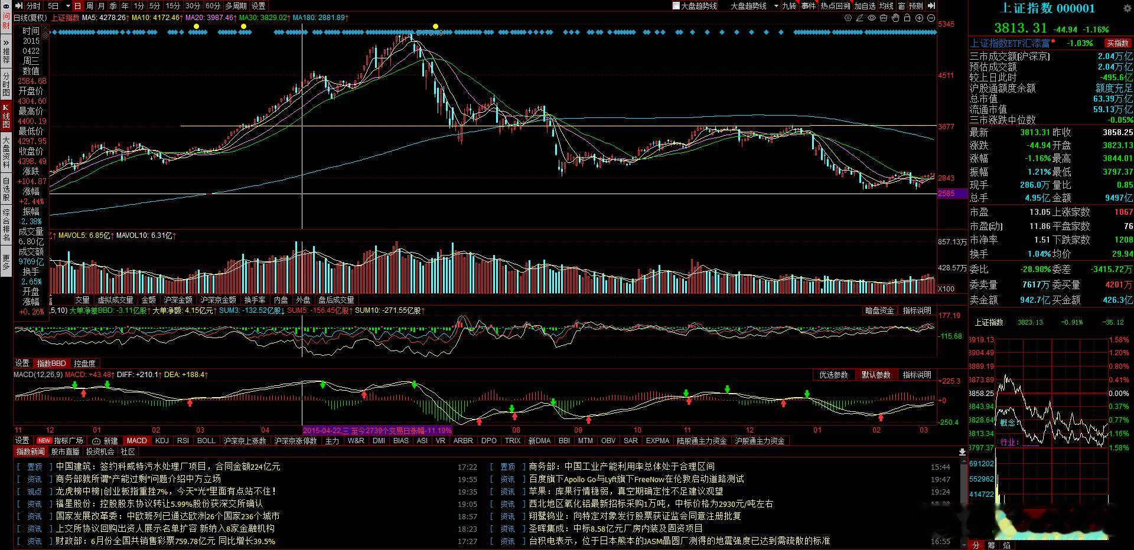
Task: Click the download arrow icon above news list
Action: [x=962, y=452]
